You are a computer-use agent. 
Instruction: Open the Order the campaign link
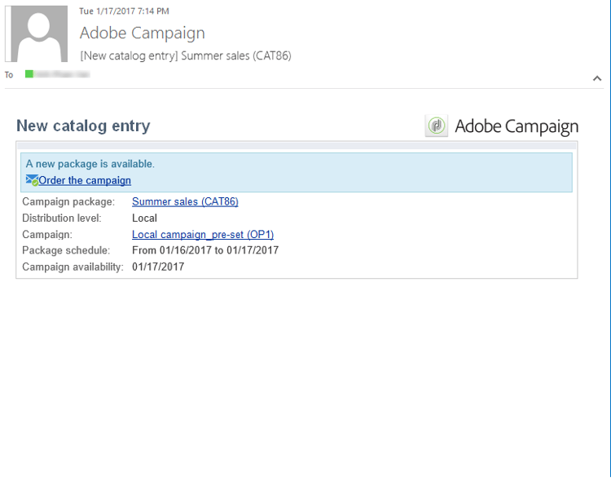(x=85, y=180)
